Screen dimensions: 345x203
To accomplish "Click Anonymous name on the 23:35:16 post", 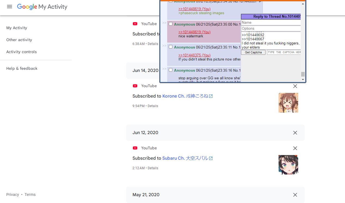I will click(x=185, y=71).
